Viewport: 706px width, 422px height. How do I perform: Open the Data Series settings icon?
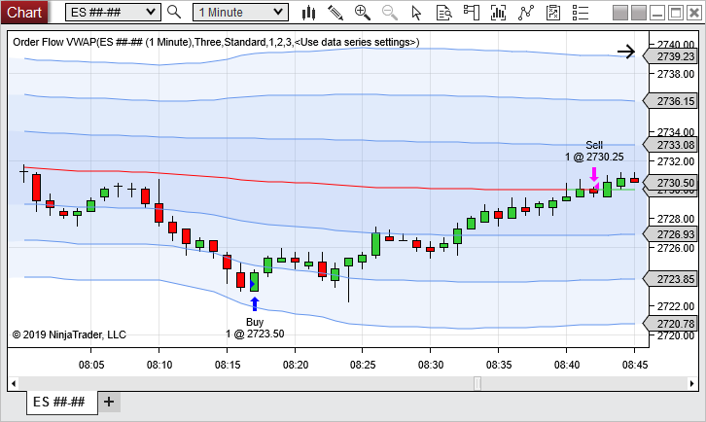point(499,13)
